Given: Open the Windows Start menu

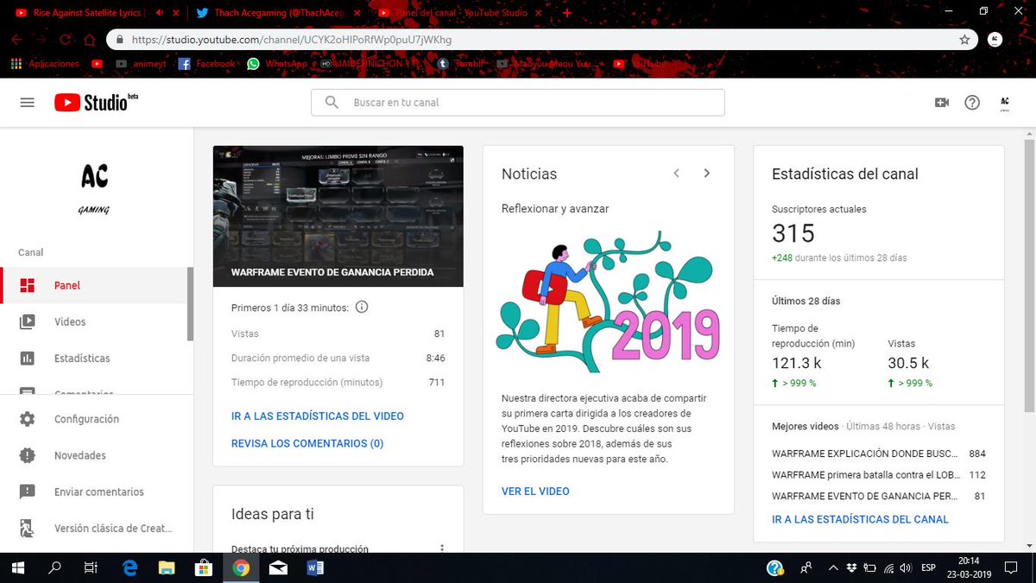Looking at the screenshot, I should 17,567.
